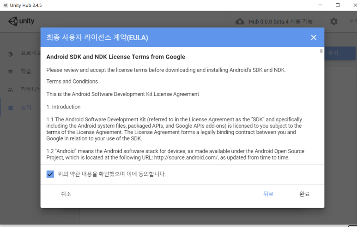357x227 pixels.
Task: Click the cloud download update icon
Action: 240,22
